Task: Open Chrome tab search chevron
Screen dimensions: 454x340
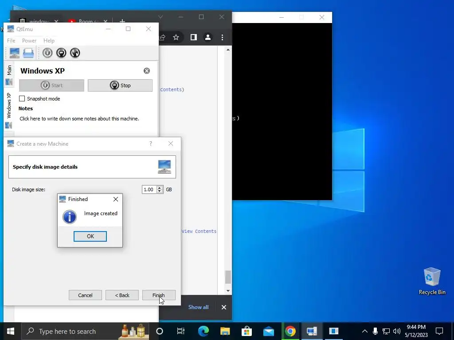Action: (x=160, y=17)
